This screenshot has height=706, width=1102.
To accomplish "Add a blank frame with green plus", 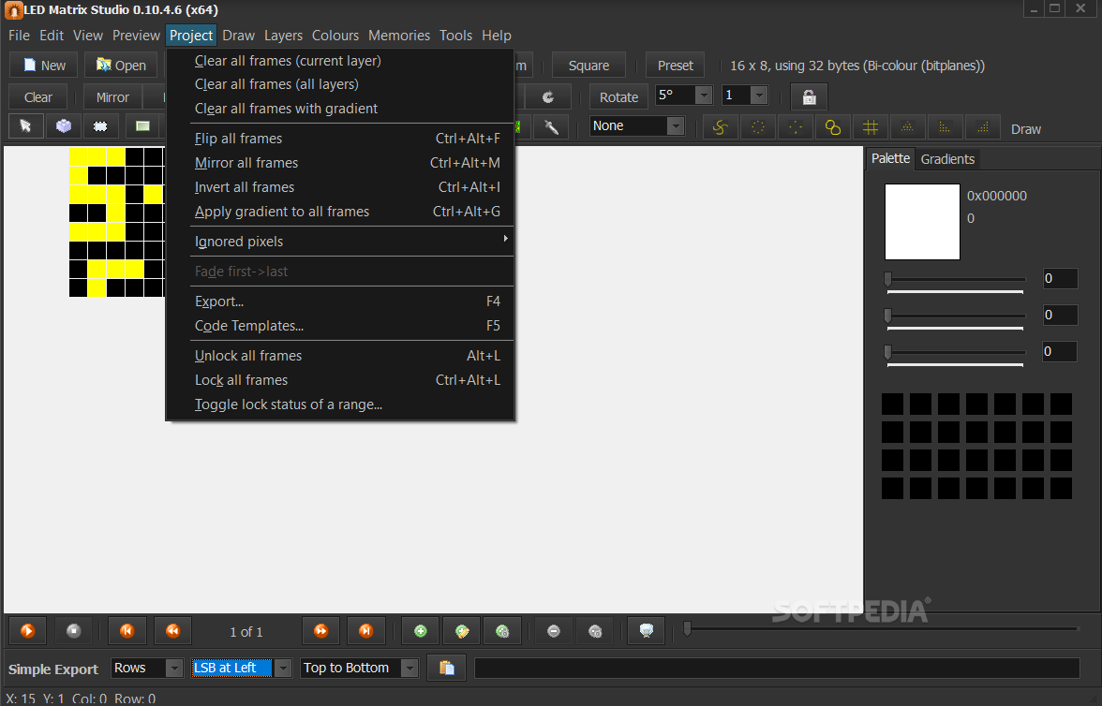I will 420,631.
